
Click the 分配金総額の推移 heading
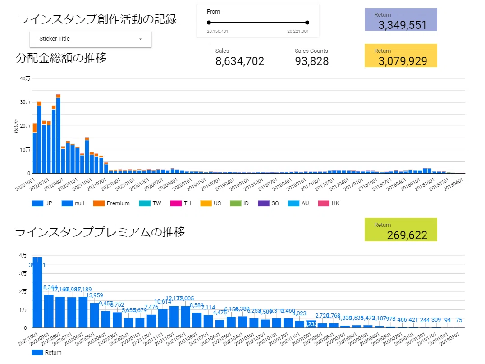click(61, 58)
